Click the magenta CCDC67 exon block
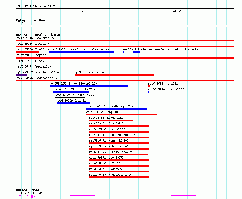 pyautogui.click(x=32, y=196)
